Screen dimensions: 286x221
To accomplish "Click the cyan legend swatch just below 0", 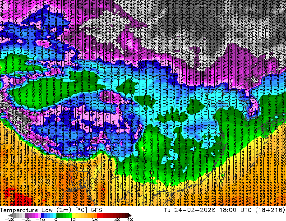I will point(55,215).
